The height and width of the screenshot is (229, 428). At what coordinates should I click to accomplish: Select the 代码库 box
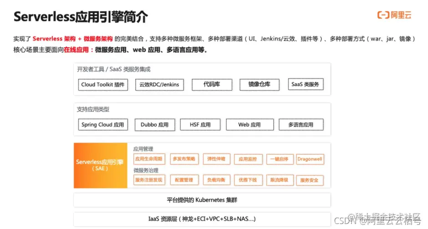(x=212, y=85)
